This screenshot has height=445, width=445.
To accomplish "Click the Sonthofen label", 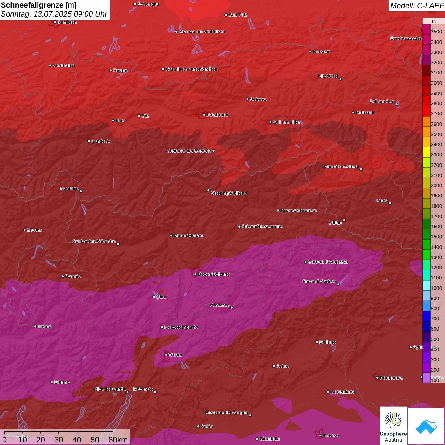I will pyautogui.click(x=64, y=65).
